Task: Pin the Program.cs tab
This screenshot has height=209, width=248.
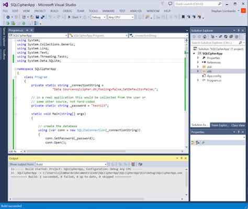Action: point(27,30)
